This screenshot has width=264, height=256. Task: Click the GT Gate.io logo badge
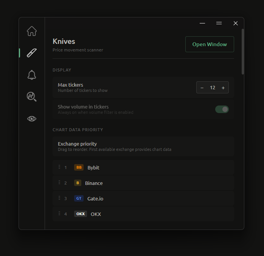(x=79, y=199)
